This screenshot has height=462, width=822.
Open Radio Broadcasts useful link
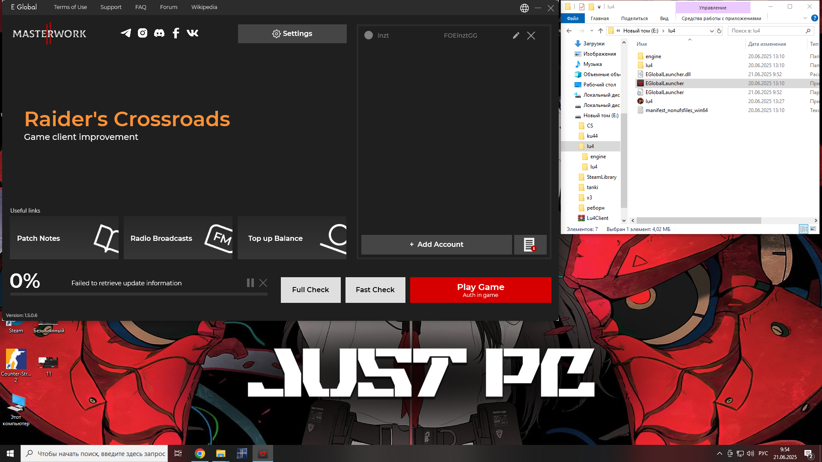178,238
